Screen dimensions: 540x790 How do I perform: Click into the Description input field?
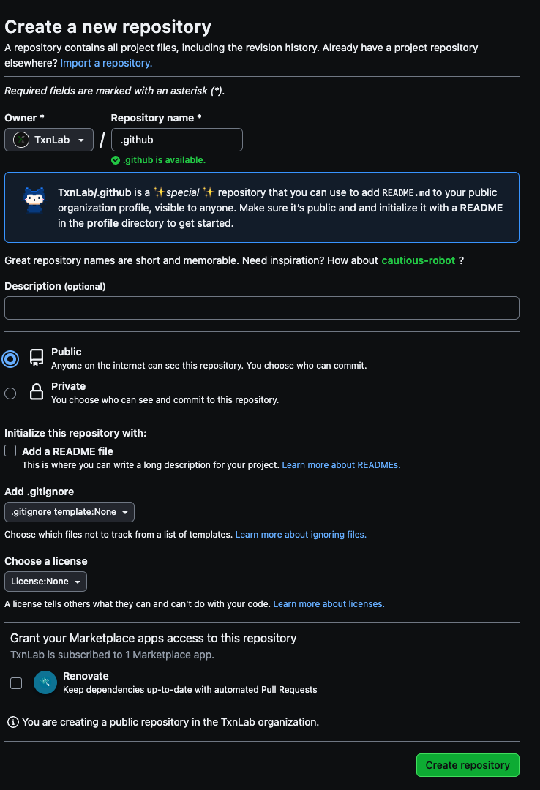coord(262,308)
